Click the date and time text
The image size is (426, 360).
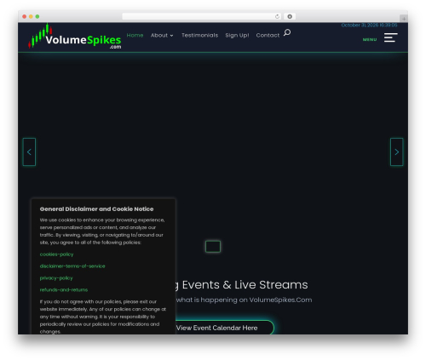(x=369, y=25)
